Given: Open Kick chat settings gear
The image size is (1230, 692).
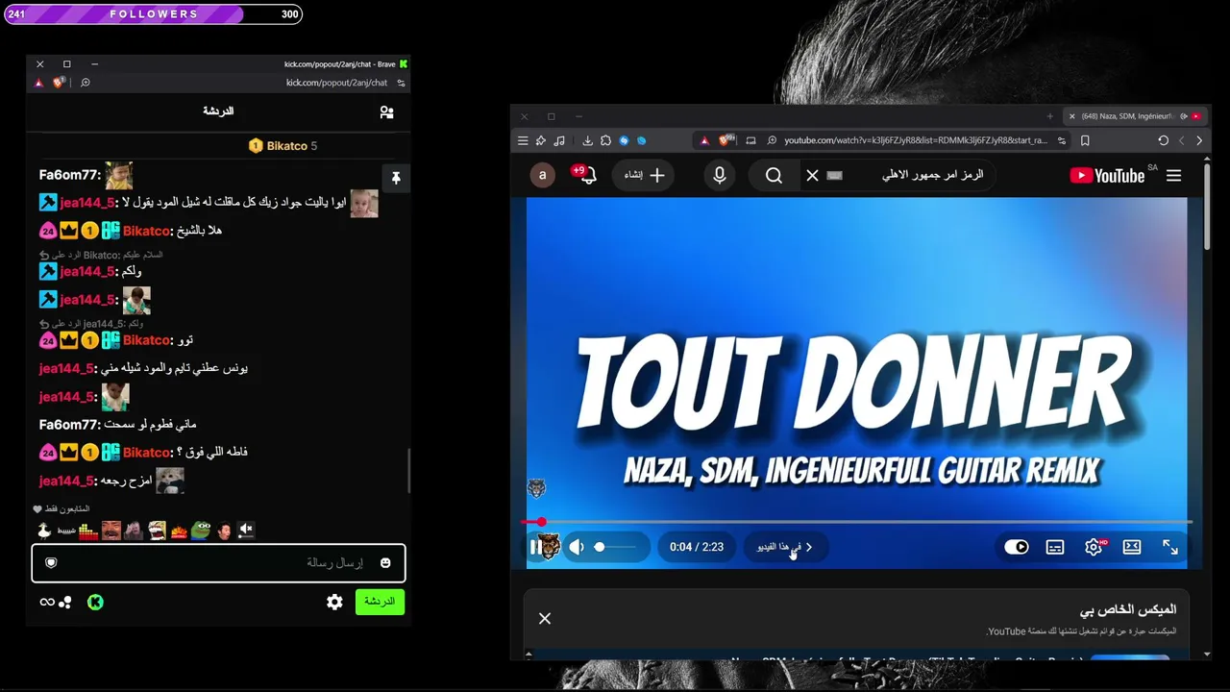Looking at the screenshot, I should [334, 602].
